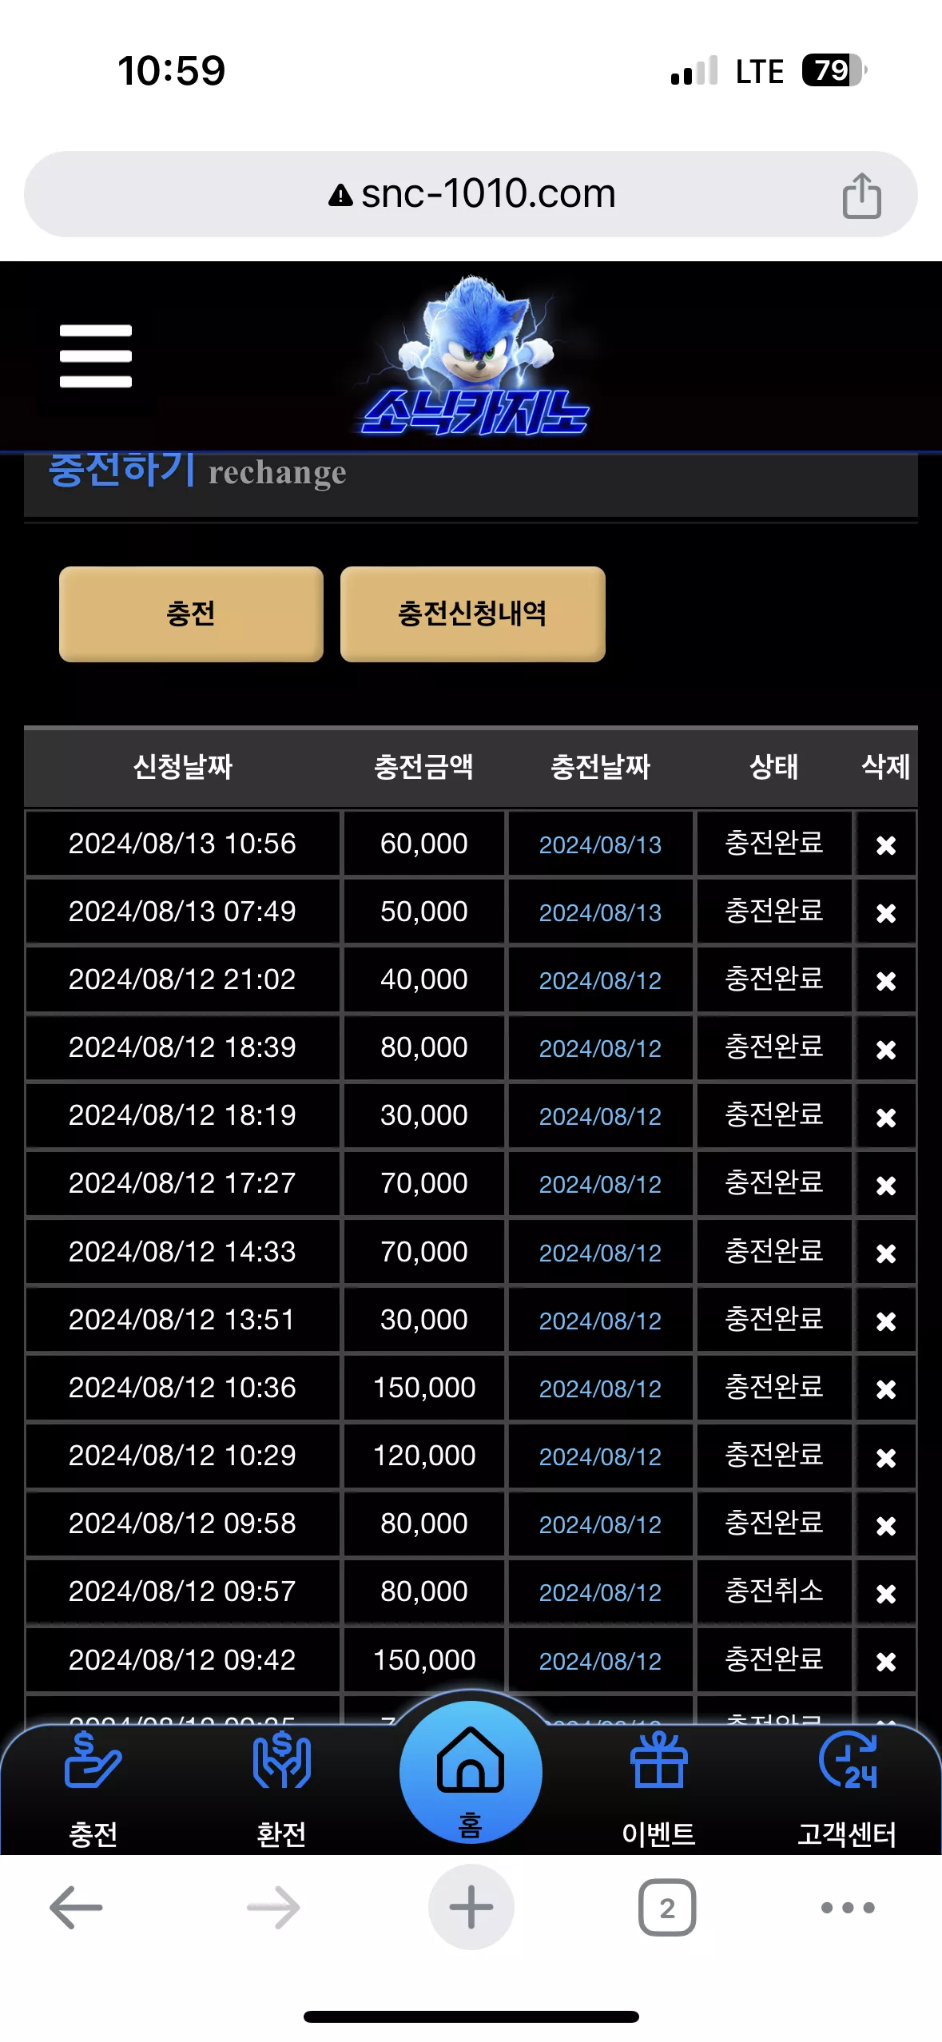Tap the share icon in address bar
The width and height of the screenshot is (942, 2042).
click(x=861, y=195)
